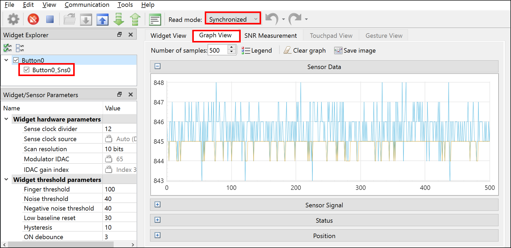Screen dimensions: 511x248
Task: Click the green text log icon
Action: click(x=155, y=19)
